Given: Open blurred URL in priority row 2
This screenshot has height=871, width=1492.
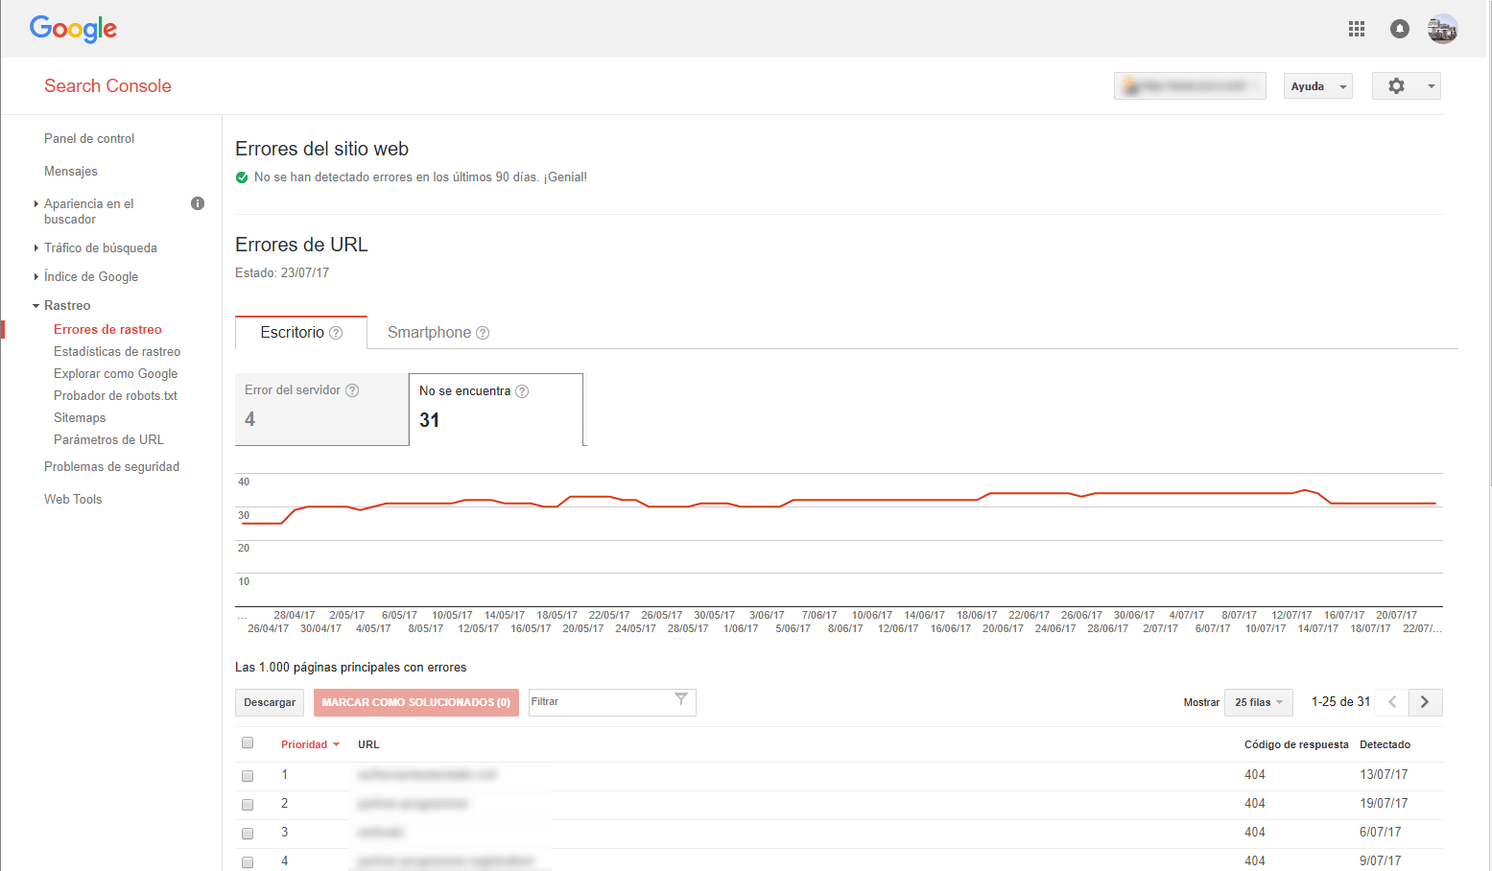Looking at the screenshot, I should click(413, 803).
